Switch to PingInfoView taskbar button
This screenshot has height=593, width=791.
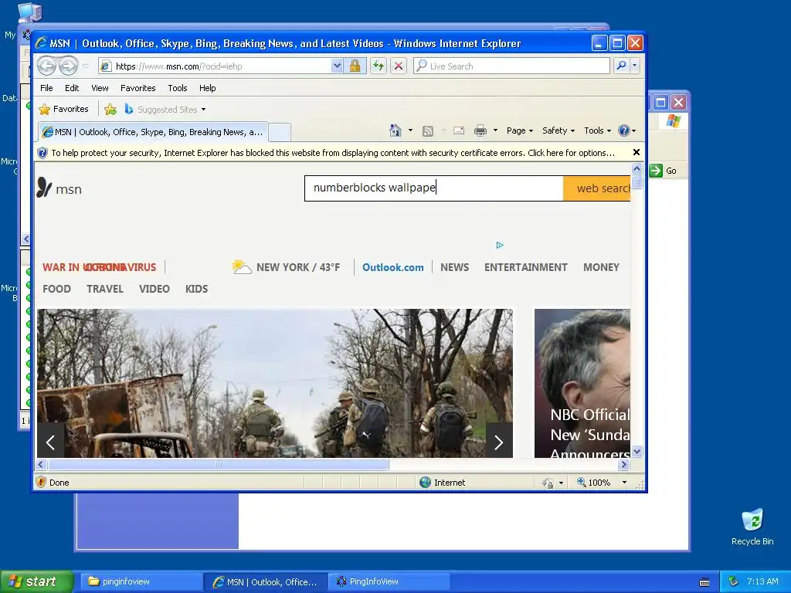[x=389, y=581]
